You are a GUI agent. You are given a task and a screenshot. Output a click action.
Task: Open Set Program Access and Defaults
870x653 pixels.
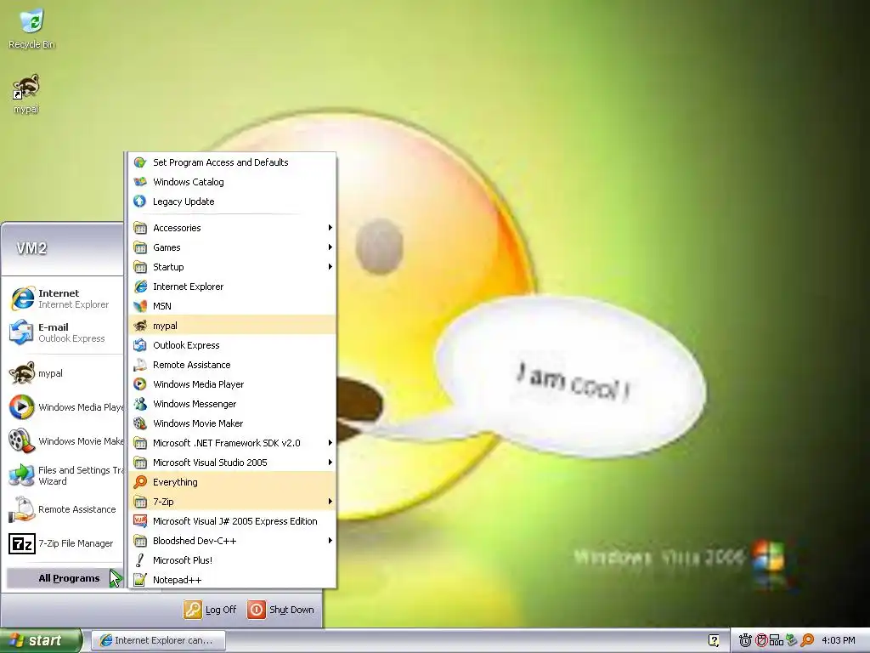[233, 162]
